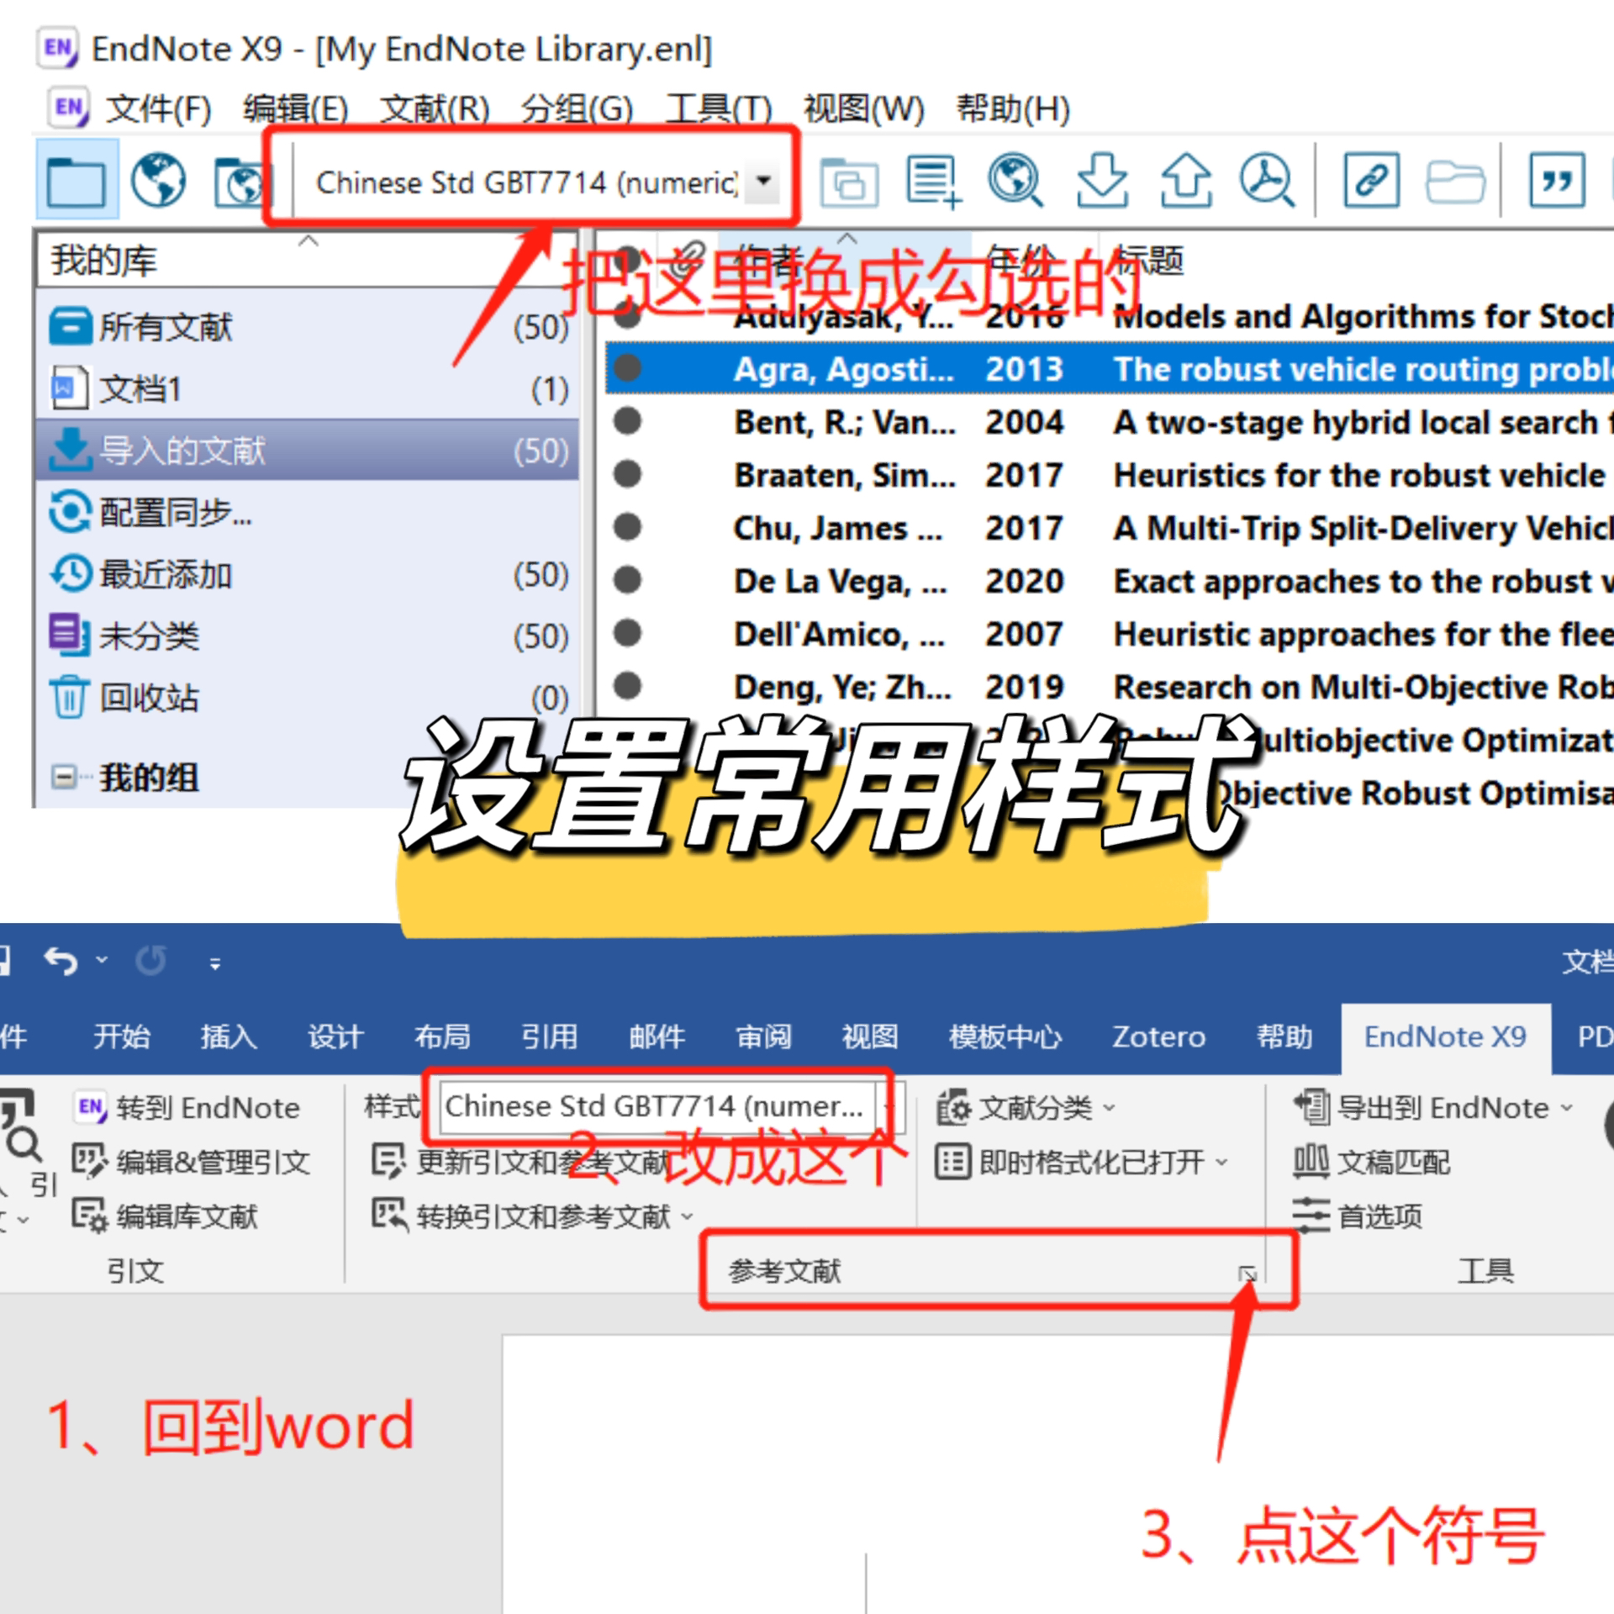The height and width of the screenshot is (1614, 1614).
Task: Click Undo arrow in Word quick access
Action: click(61, 960)
